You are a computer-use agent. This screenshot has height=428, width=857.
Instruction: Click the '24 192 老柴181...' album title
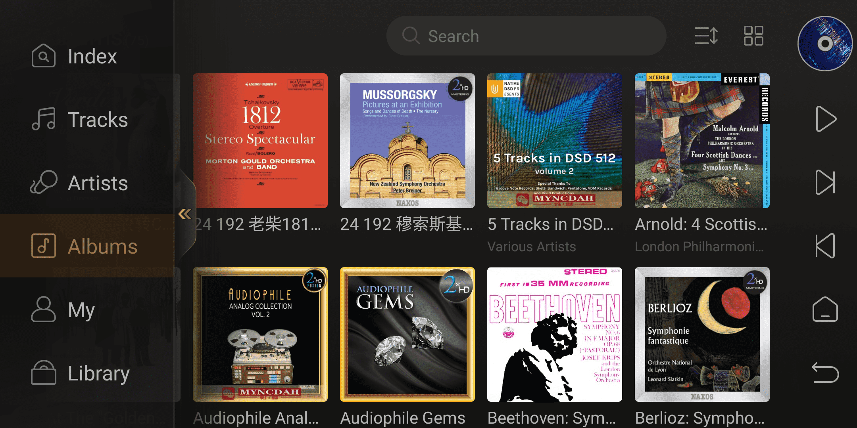coord(258,224)
